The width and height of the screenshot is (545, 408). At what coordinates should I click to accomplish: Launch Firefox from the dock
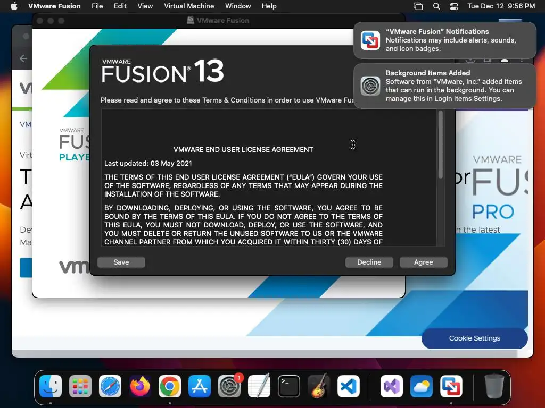(x=140, y=386)
